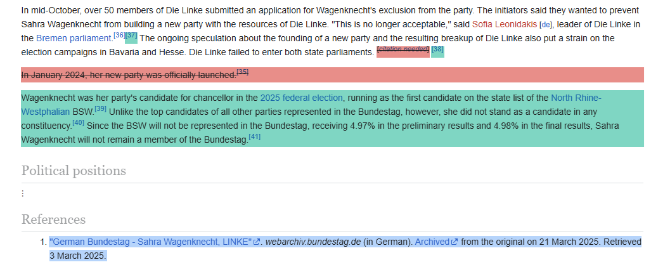651x267 pixels.
Task: Click external link icon beside Archived
Action: tap(454, 242)
